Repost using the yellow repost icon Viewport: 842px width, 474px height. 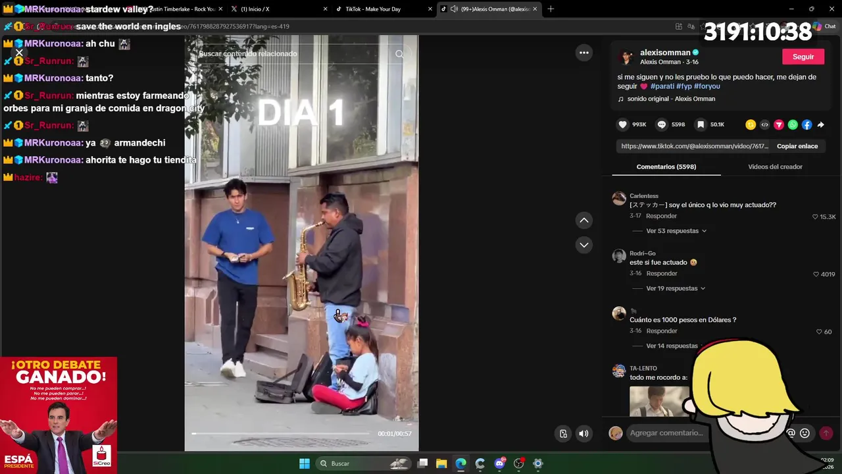click(x=751, y=124)
